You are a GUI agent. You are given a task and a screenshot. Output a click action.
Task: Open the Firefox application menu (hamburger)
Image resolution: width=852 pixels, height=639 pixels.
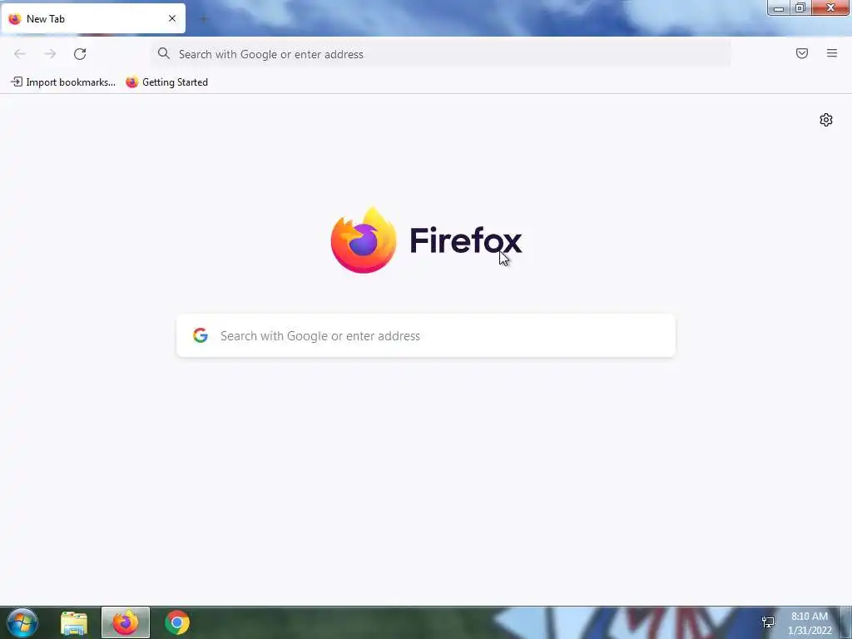832,53
